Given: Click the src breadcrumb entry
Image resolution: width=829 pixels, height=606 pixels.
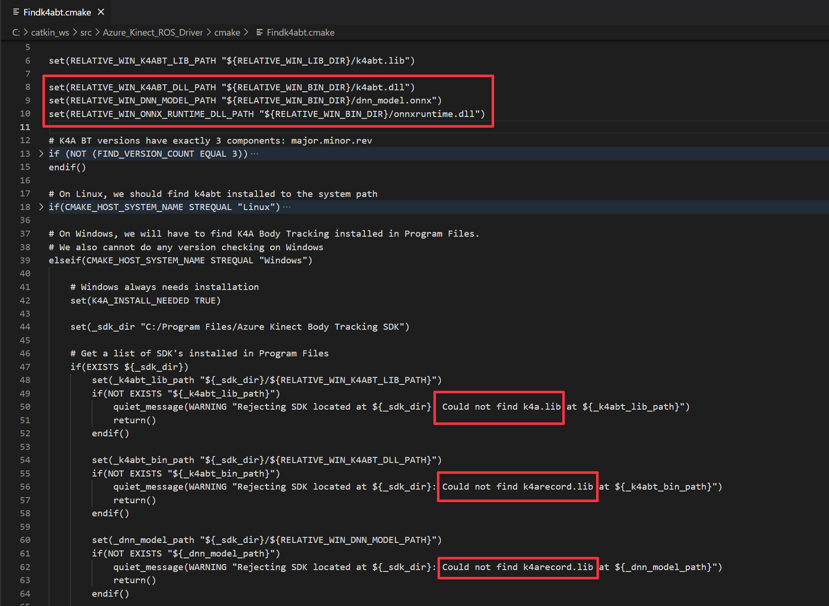Looking at the screenshot, I should point(86,32).
